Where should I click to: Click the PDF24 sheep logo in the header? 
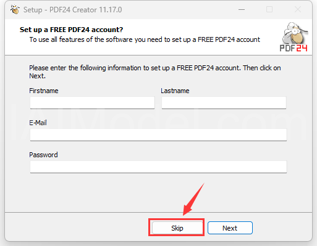tap(294, 37)
